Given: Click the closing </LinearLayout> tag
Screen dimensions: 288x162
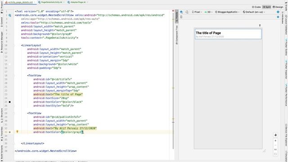Looking at the screenshot, I should tap(32, 143).
